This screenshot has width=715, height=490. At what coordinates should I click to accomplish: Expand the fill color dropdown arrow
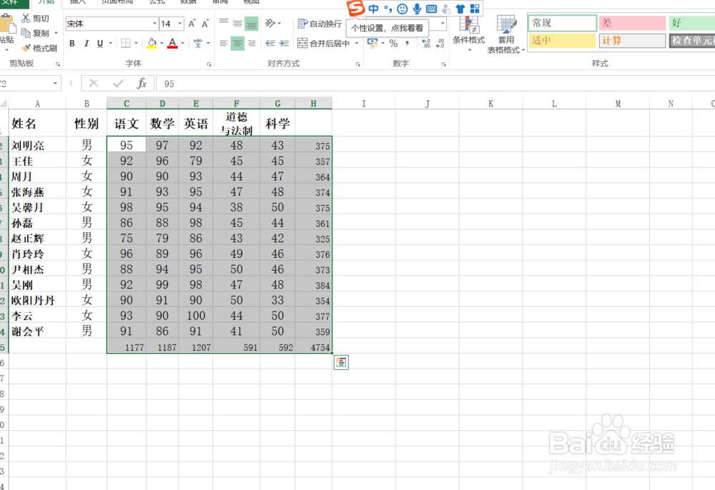click(162, 44)
